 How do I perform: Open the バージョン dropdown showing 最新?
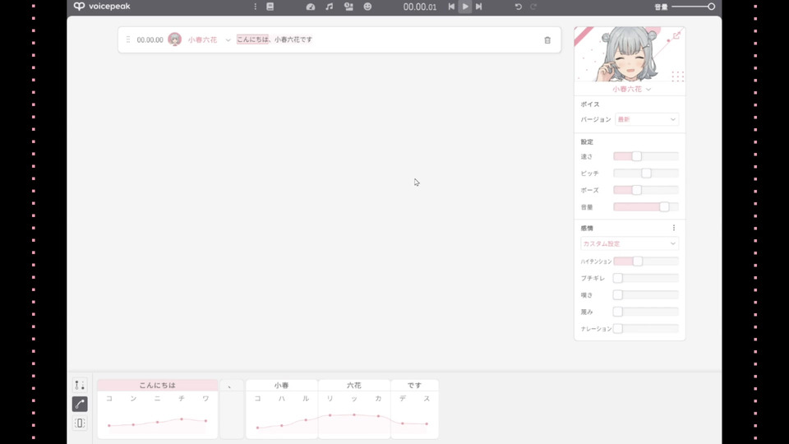(x=647, y=119)
